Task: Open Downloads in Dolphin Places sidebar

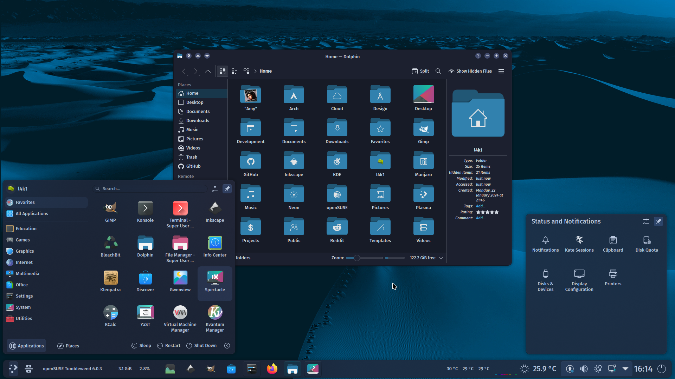Action: pyautogui.click(x=201, y=120)
